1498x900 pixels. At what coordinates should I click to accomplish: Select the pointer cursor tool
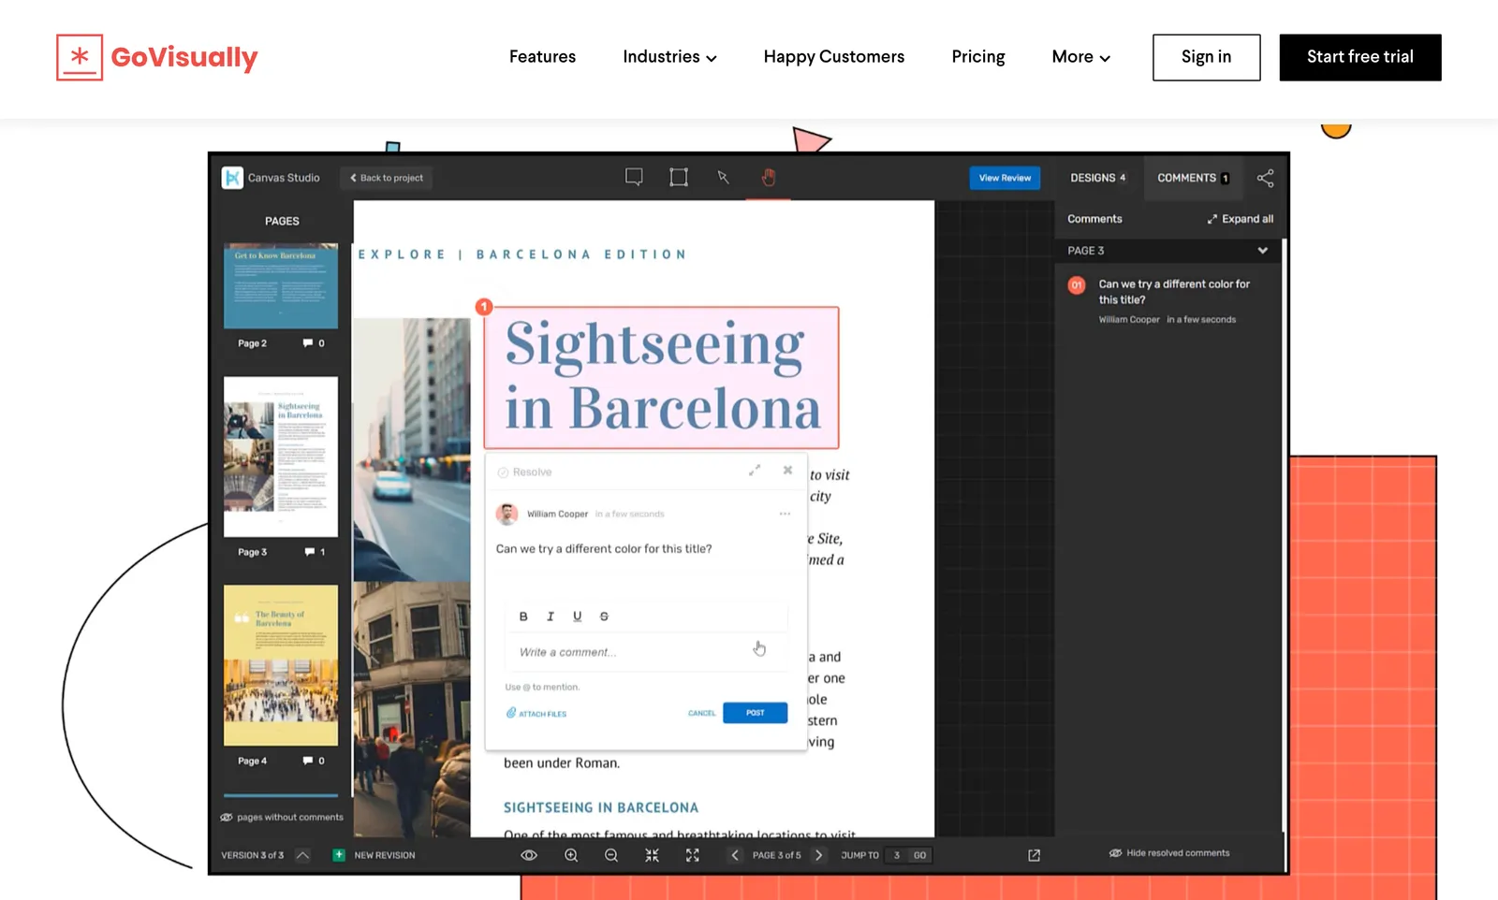point(723,176)
